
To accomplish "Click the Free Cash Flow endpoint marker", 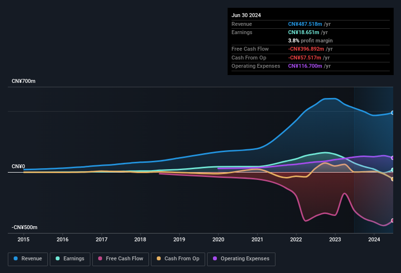I will click(x=393, y=220).
